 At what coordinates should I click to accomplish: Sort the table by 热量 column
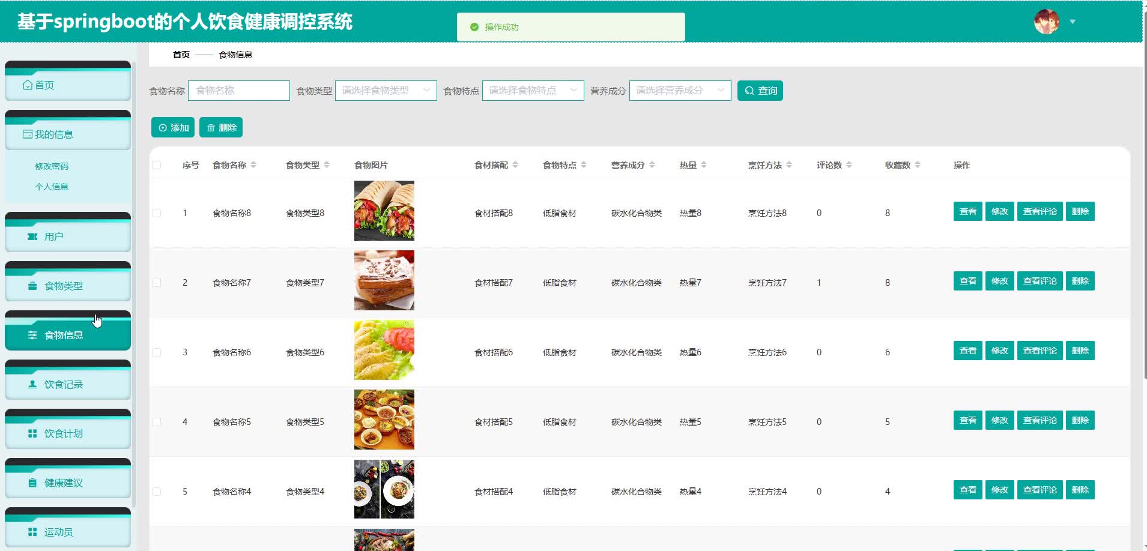[x=703, y=165]
